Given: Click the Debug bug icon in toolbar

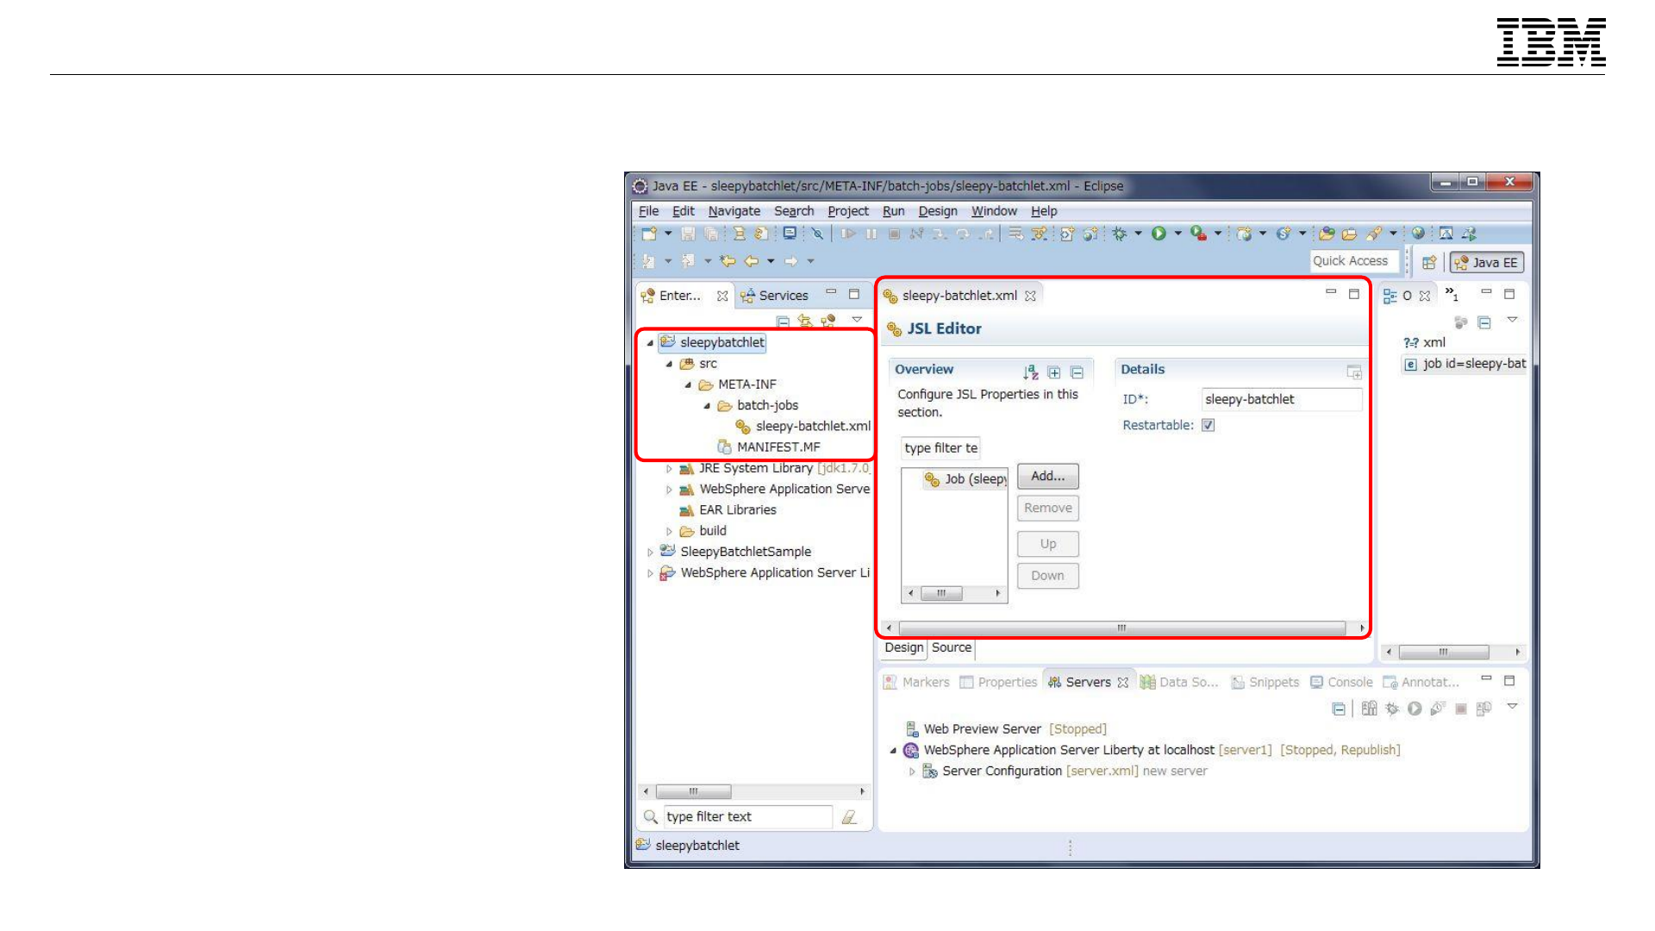Looking at the screenshot, I should (1120, 234).
